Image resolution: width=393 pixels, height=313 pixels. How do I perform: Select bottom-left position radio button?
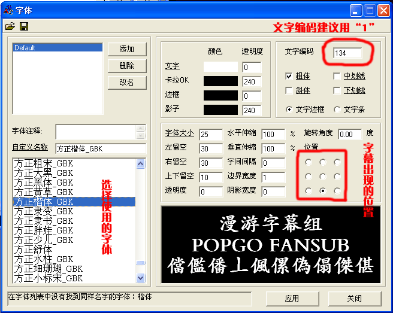(309, 191)
